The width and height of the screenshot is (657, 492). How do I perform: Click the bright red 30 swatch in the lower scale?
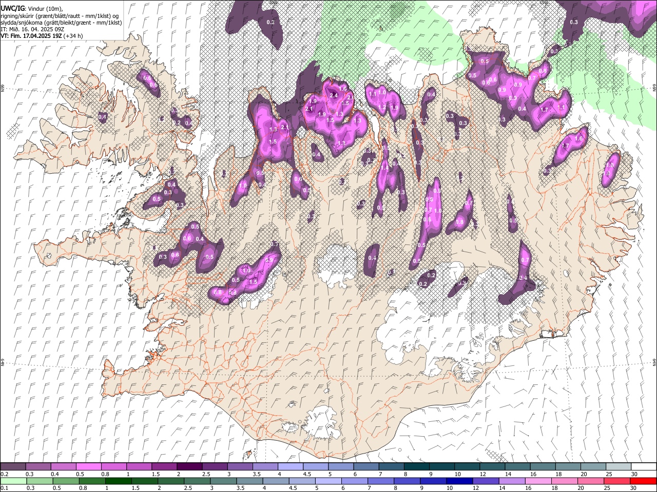point(643,481)
